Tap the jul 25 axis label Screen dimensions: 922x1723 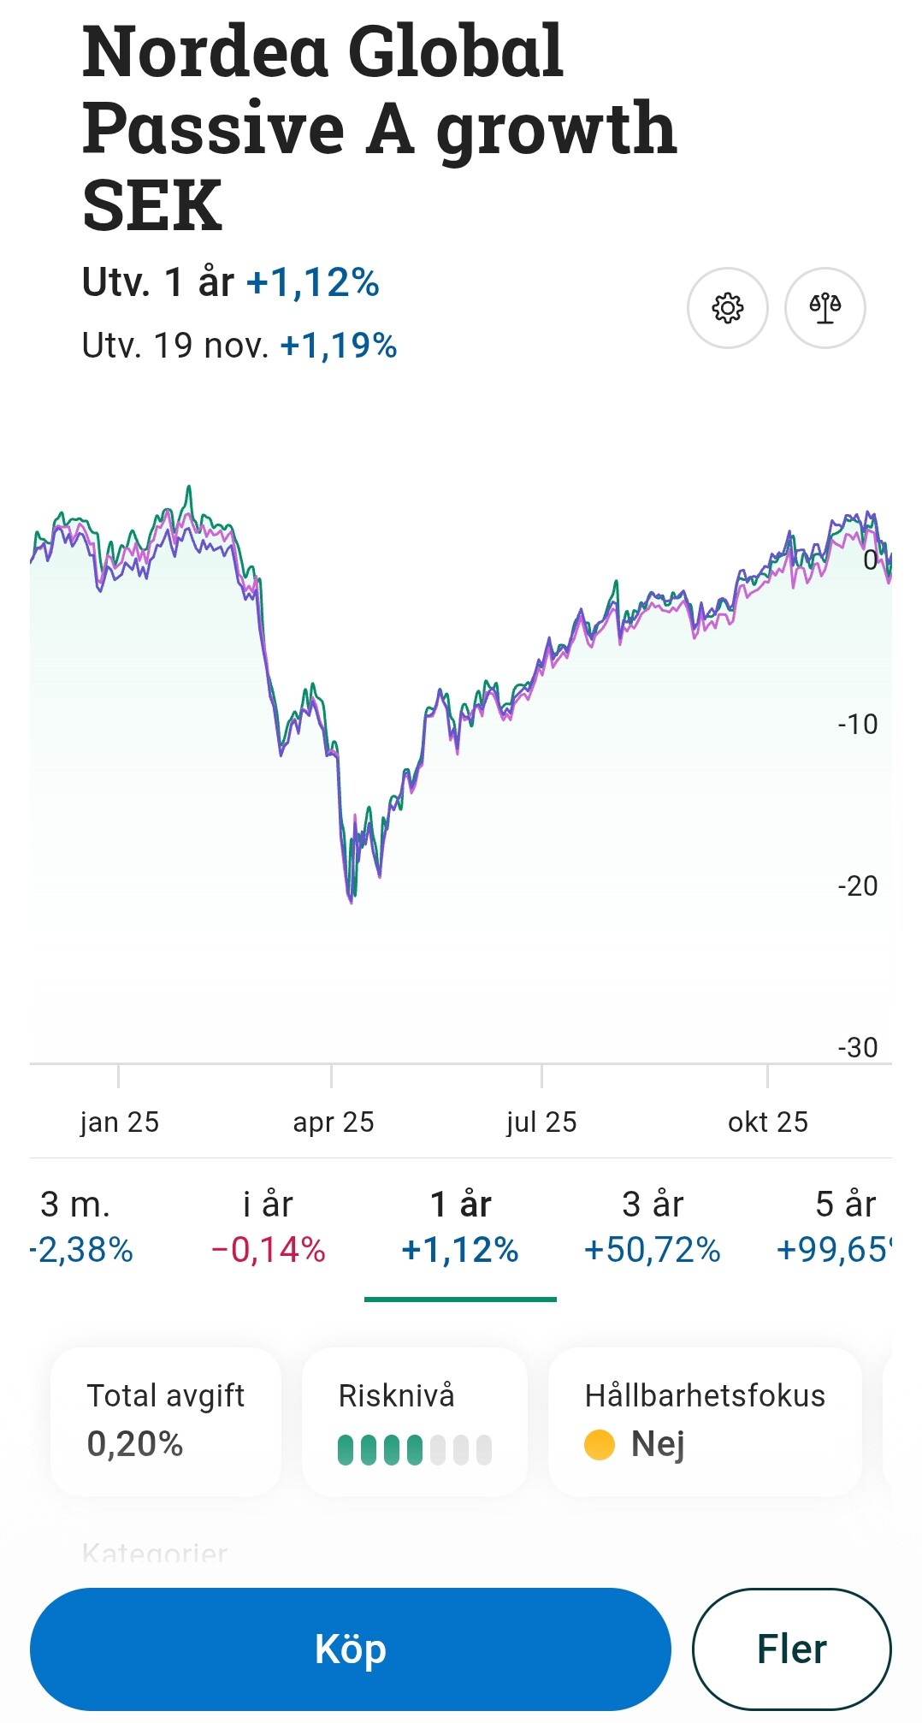click(541, 1122)
